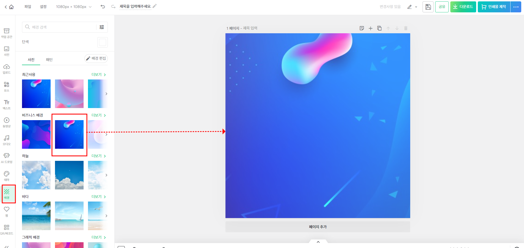This screenshot has height=248, width=524.
Task: Open search filter options icon
Action: point(102,27)
